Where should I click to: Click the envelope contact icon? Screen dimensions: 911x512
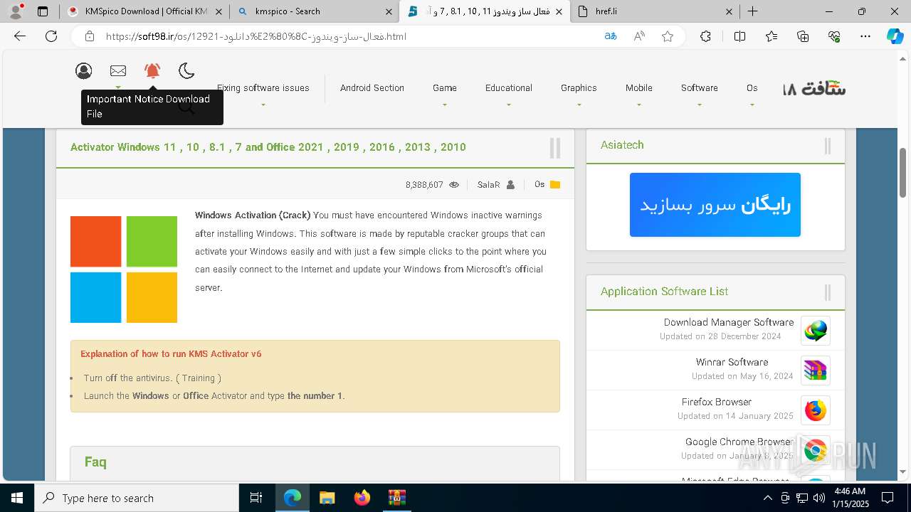(x=118, y=70)
